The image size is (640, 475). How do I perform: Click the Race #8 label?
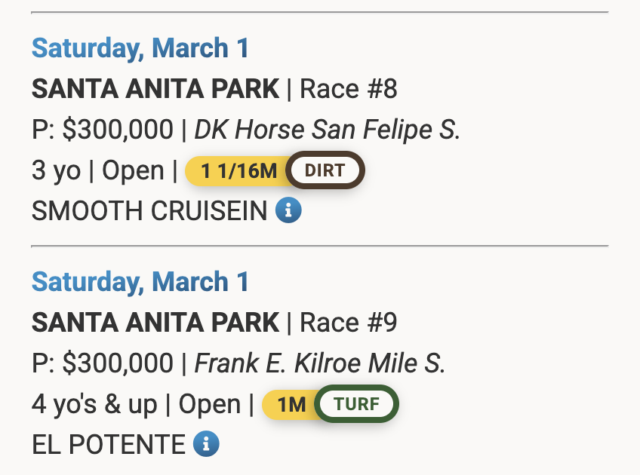348,89
